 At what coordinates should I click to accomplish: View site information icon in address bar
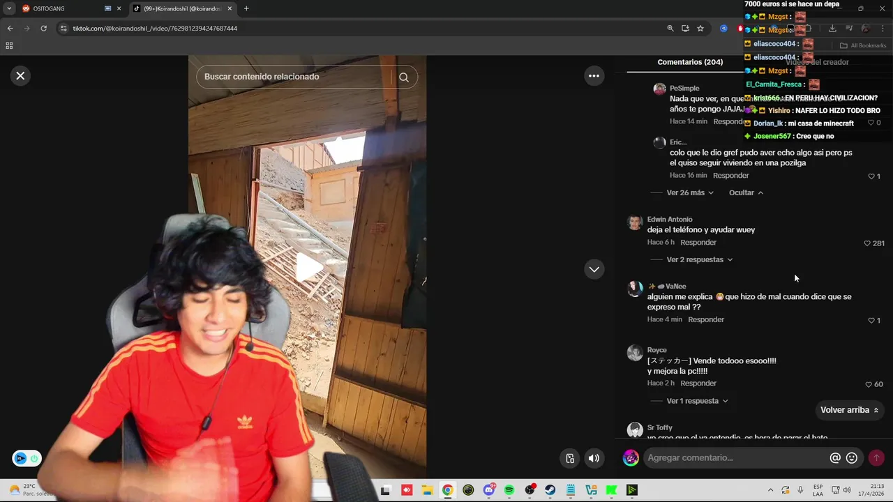point(63,29)
